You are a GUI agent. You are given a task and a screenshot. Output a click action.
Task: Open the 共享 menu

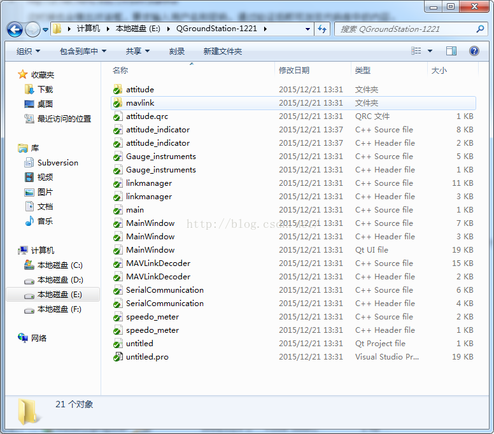point(138,51)
